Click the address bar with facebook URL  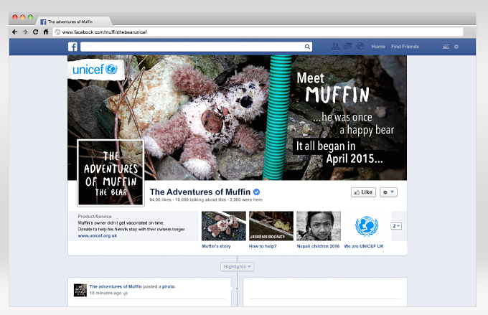point(258,32)
